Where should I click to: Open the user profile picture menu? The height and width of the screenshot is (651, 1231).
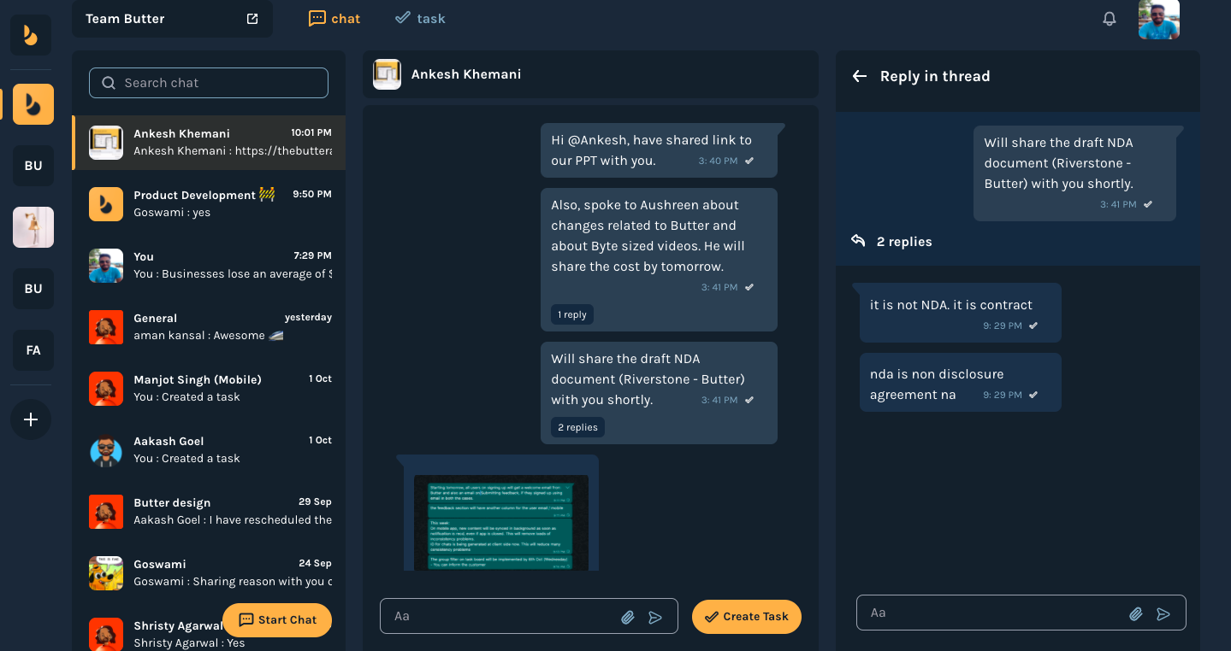pyautogui.click(x=1159, y=19)
